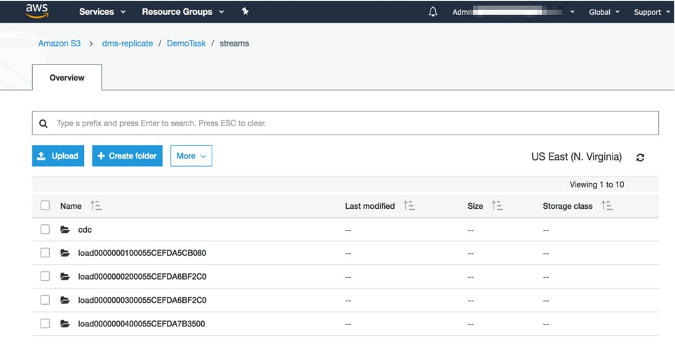Toggle the select-all checkbox in header row
The image size is (675, 349).
pos(45,206)
